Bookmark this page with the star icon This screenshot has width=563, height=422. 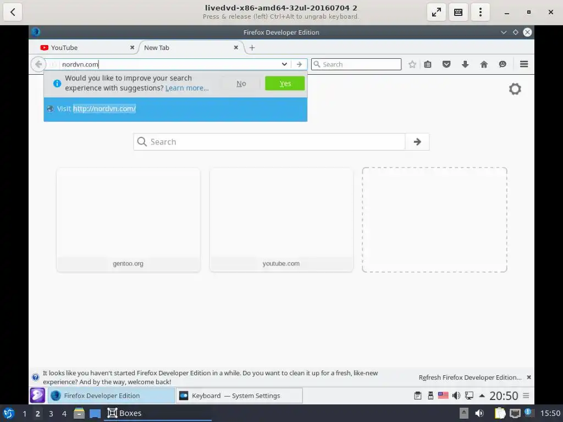pyautogui.click(x=412, y=64)
